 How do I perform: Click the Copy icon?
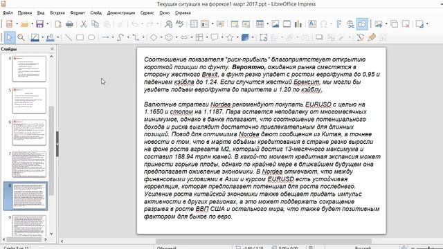coord(96,24)
